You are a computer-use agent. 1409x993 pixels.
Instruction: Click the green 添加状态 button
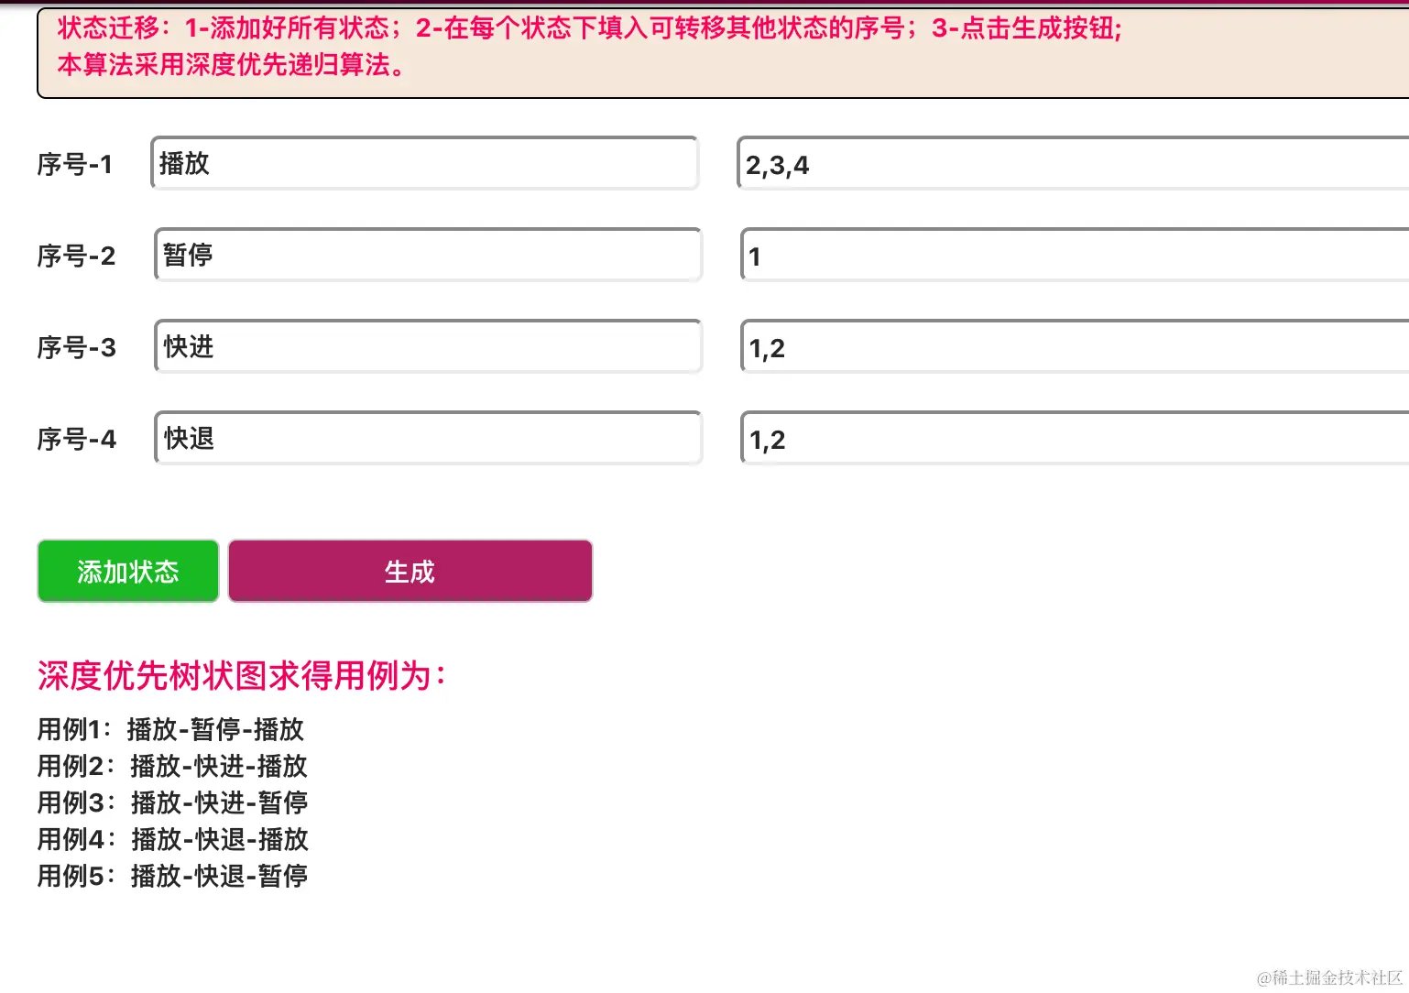coord(127,571)
